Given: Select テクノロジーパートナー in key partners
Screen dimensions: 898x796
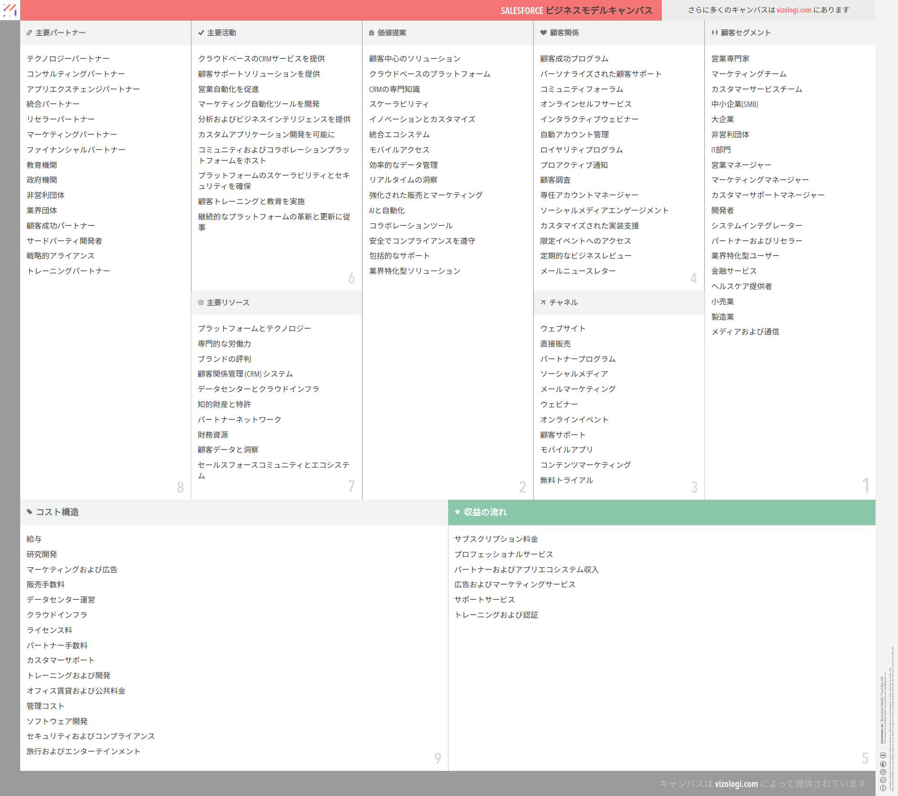Looking at the screenshot, I should (x=68, y=59).
